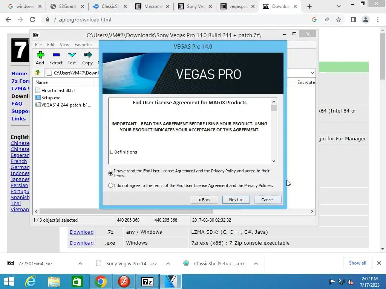The height and width of the screenshot is (289, 386).
Task: Open Windows Store from taskbar
Action: pyautogui.click(x=77, y=281)
